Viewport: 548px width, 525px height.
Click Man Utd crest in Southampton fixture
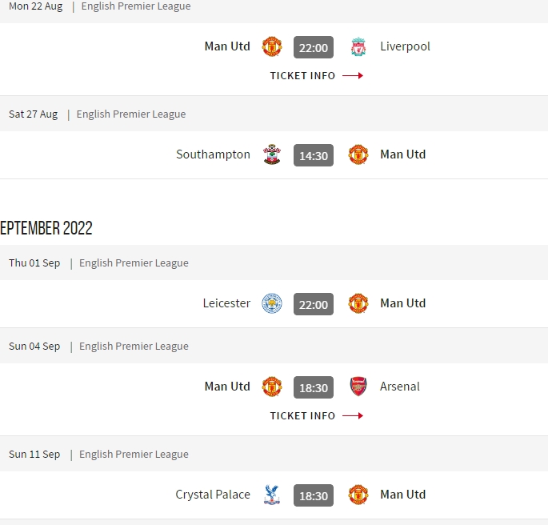pyautogui.click(x=358, y=154)
